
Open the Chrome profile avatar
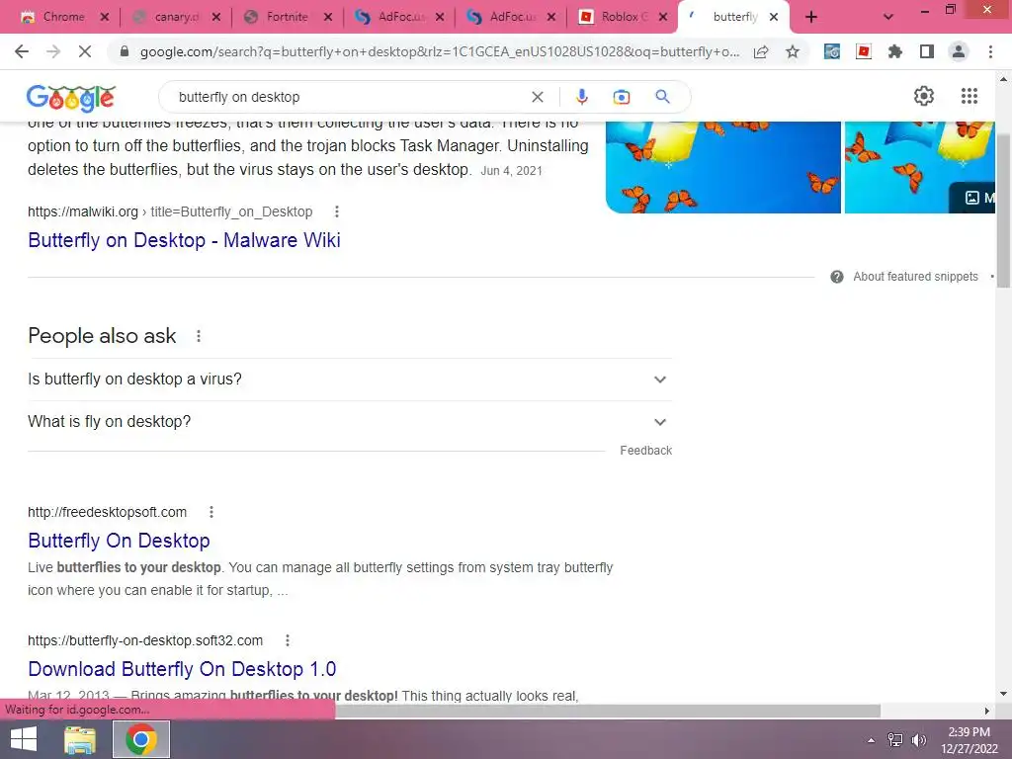[959, 51]
